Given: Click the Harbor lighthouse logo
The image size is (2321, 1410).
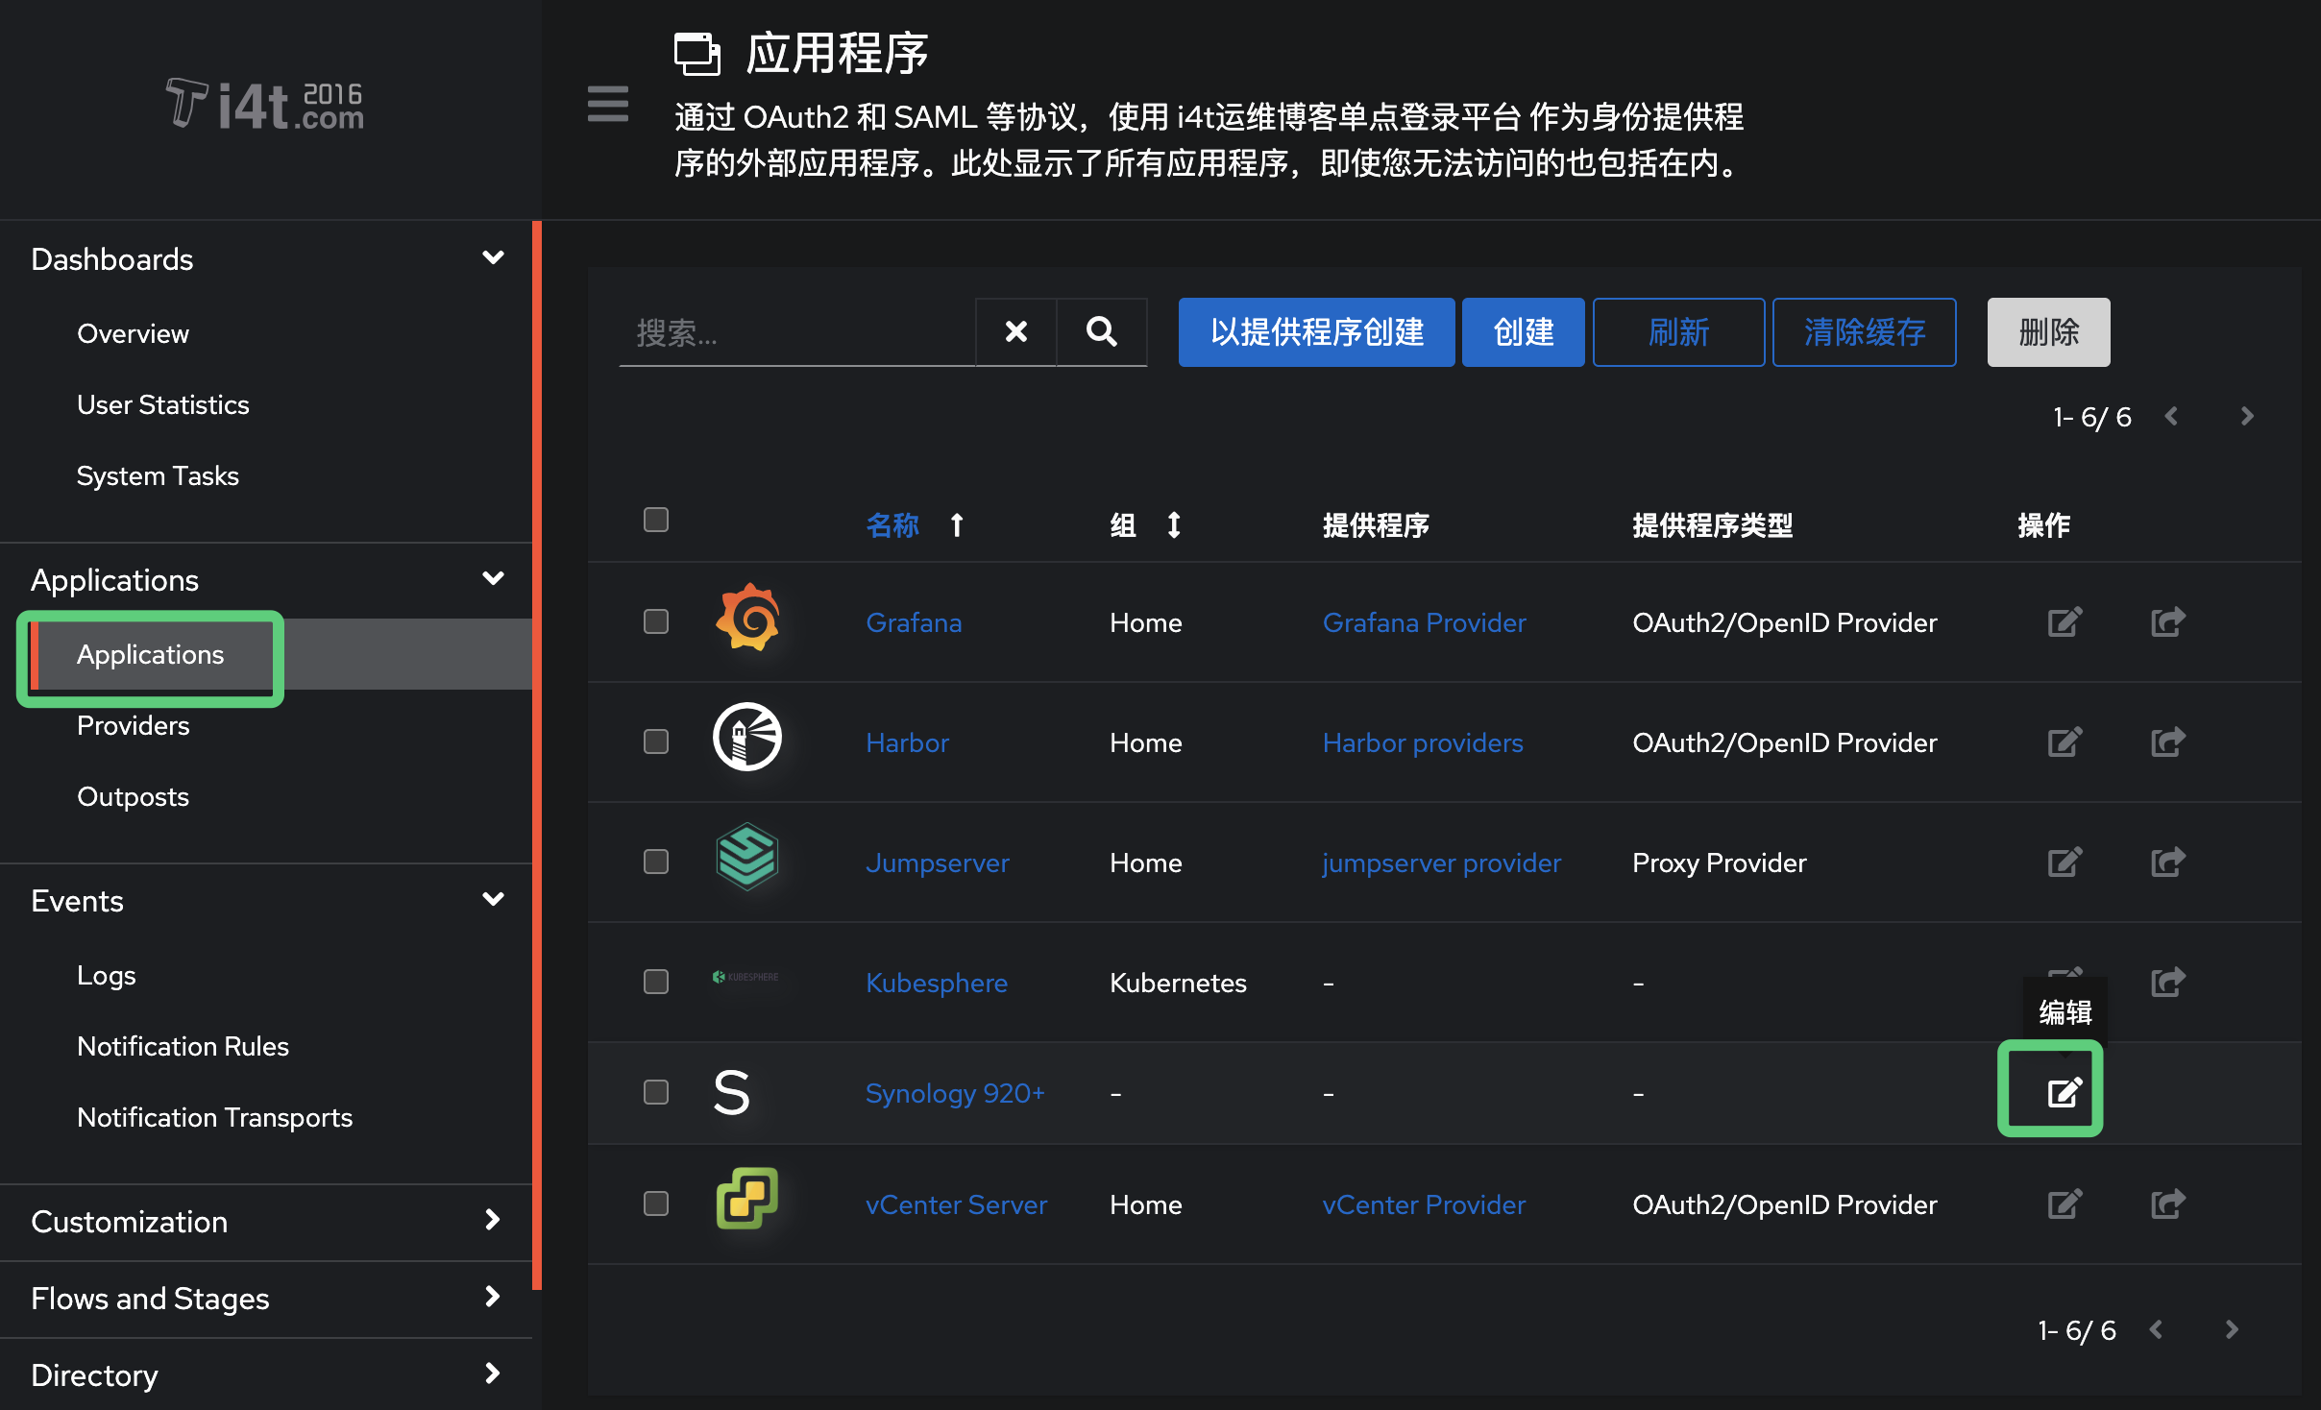Looking at the screenshot, I should [x=747, y=738].
